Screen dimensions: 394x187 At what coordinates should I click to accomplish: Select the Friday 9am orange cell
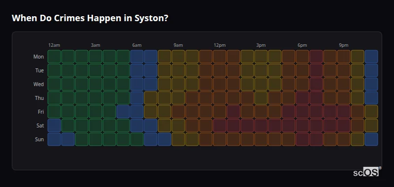[178, 112]
